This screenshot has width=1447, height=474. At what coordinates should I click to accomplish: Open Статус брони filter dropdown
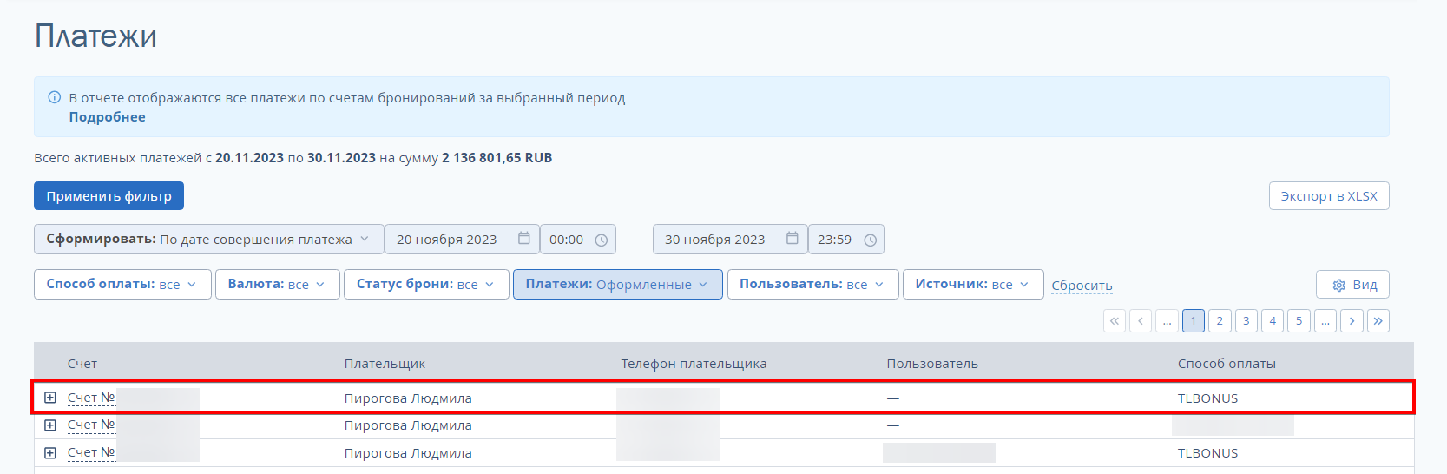pyautogui.click(x=426, y=285)
